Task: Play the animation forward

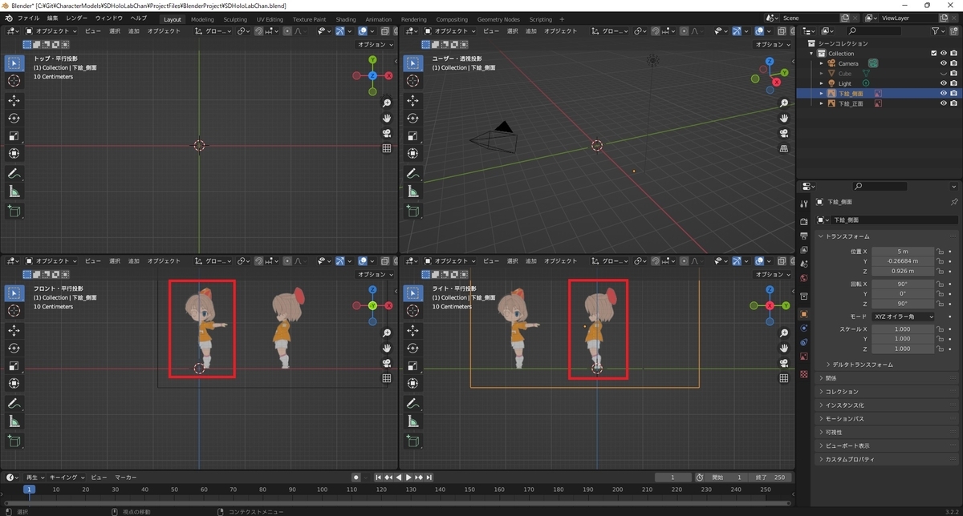Action: point(408,478)
